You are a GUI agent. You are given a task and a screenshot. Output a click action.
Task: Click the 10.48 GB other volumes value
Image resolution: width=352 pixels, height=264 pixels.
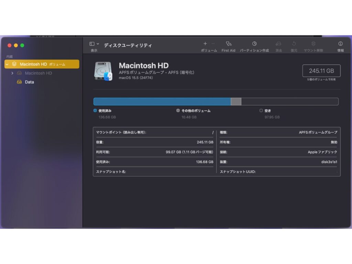[x=189, y=117]
